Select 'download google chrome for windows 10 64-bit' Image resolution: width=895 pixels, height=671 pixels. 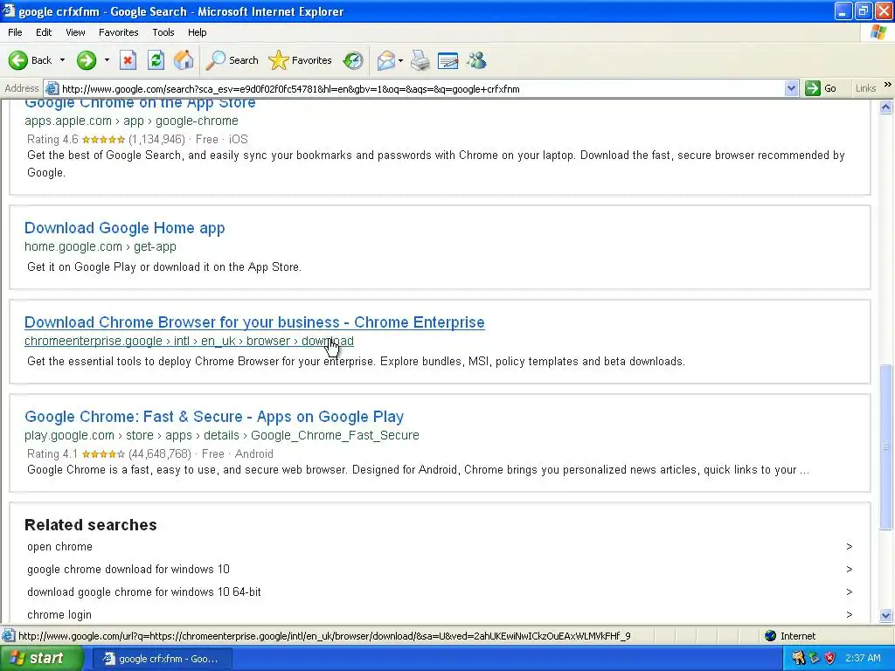coord(144,592)
